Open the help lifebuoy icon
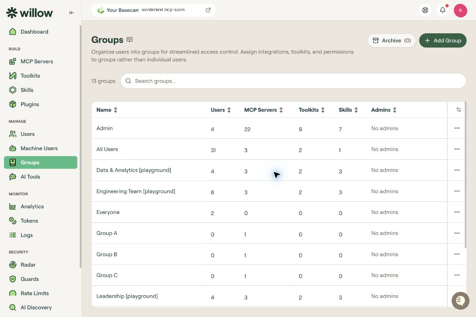Screen dimensions: 476x317 [x=425, y=10]
